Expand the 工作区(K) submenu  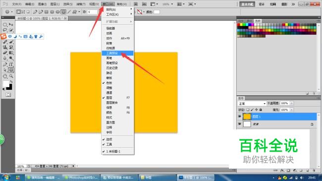click(118, 14)
